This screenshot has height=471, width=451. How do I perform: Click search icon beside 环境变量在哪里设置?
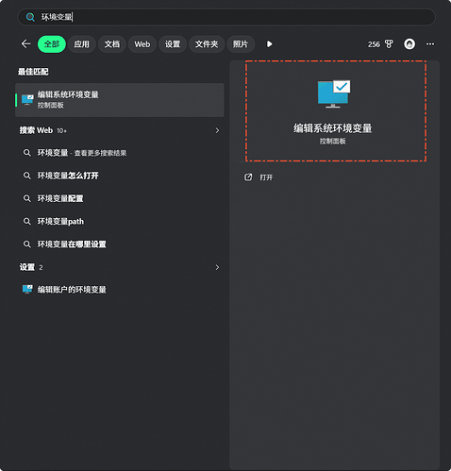(x=27, y=244)
